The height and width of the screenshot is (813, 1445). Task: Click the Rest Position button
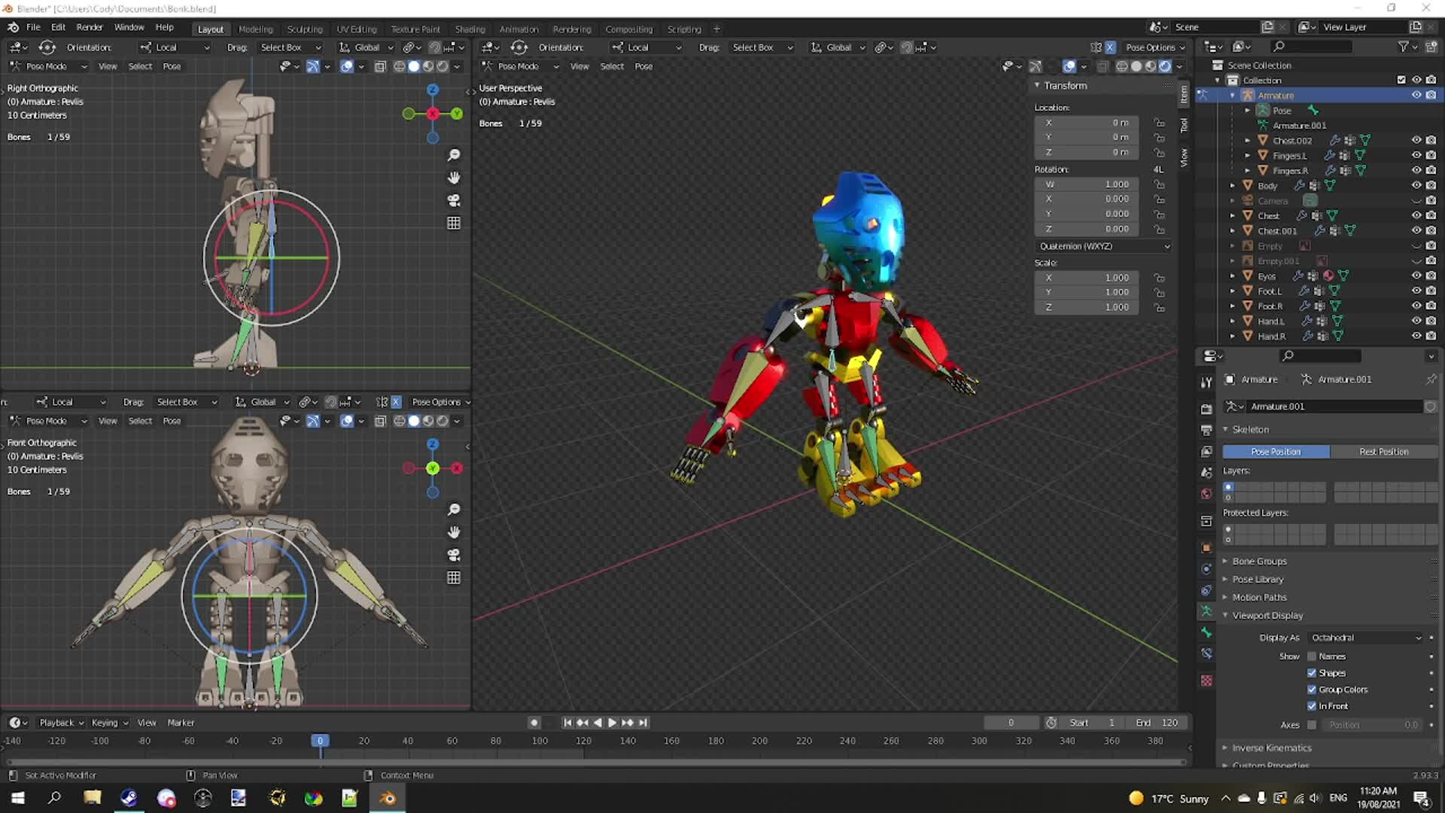(1383, 452)
